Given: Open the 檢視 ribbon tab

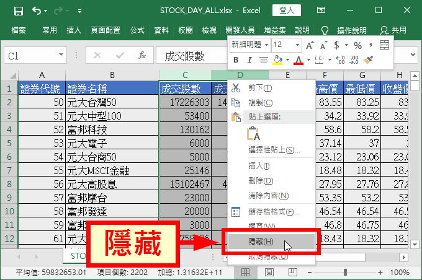Looking at the screenshot, I should click(x=209, y=30).
